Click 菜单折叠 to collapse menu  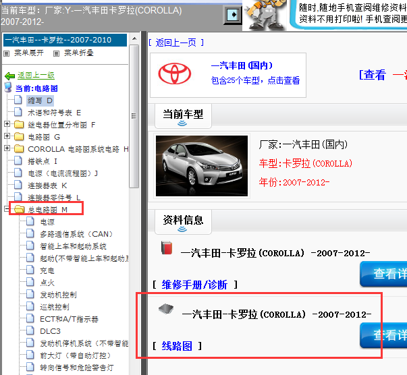pos(79,53)
